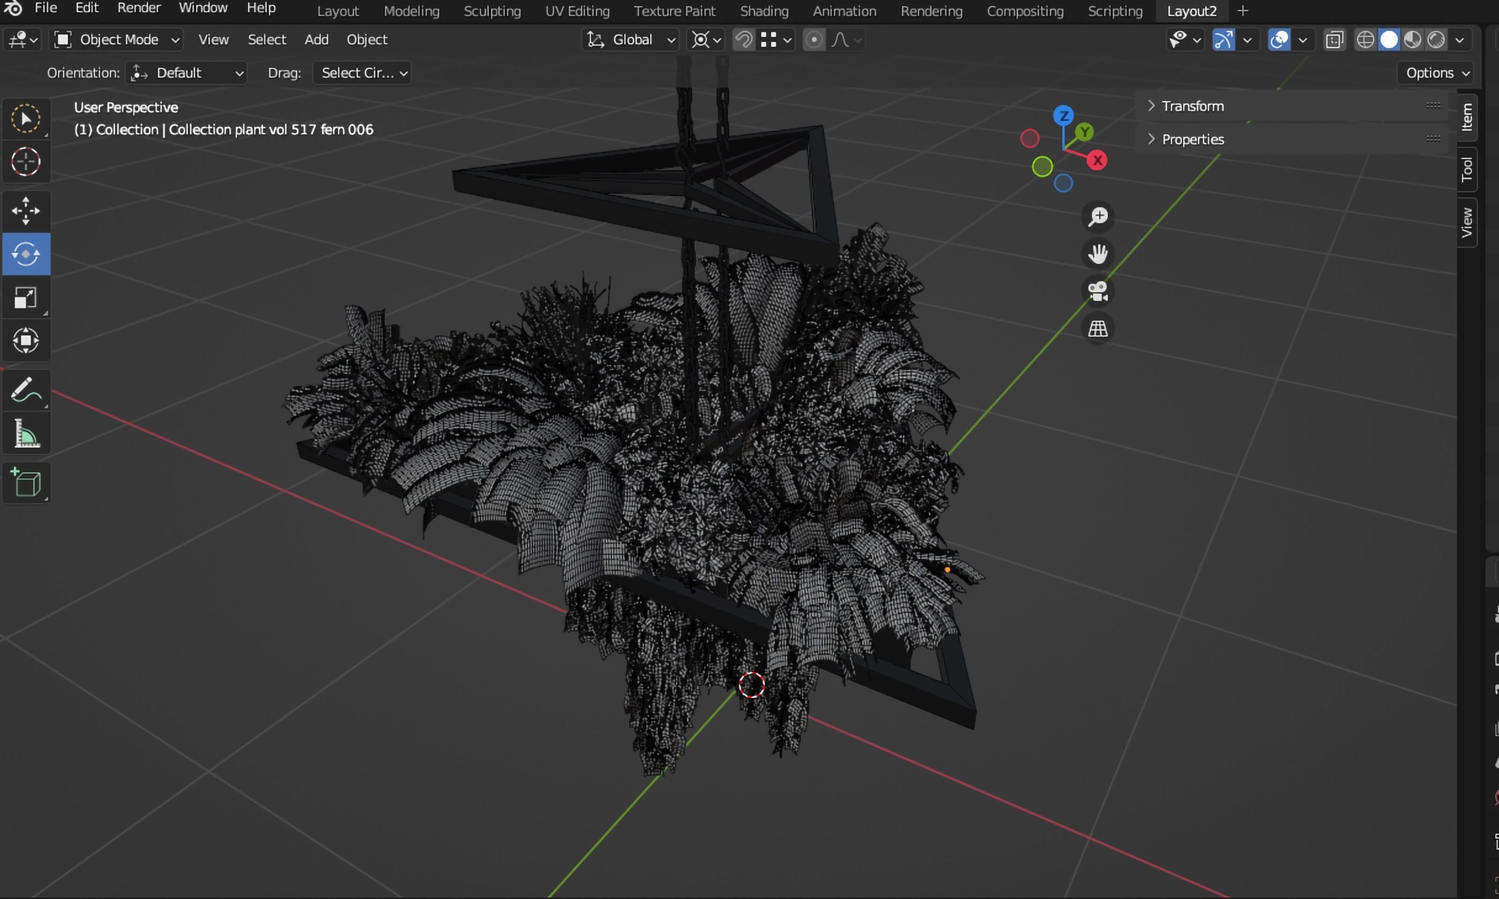Screen dimensions: 1499x899
Task: Open the Global transform orientation dropdown
Action: pyautogui.click(x=630, y=40)
